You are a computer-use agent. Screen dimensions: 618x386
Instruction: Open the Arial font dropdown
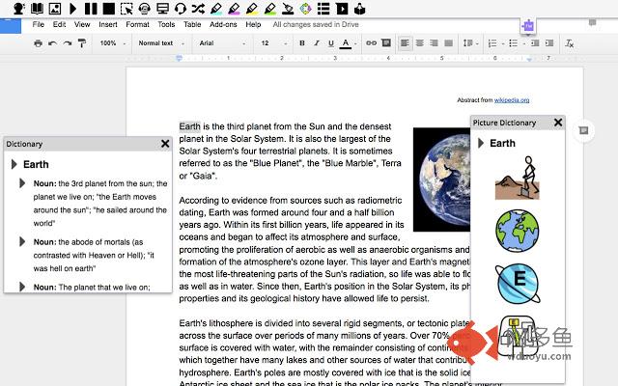click(x=222, y=43)
